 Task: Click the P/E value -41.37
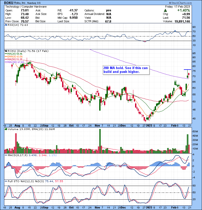click(x=73, y=10)
